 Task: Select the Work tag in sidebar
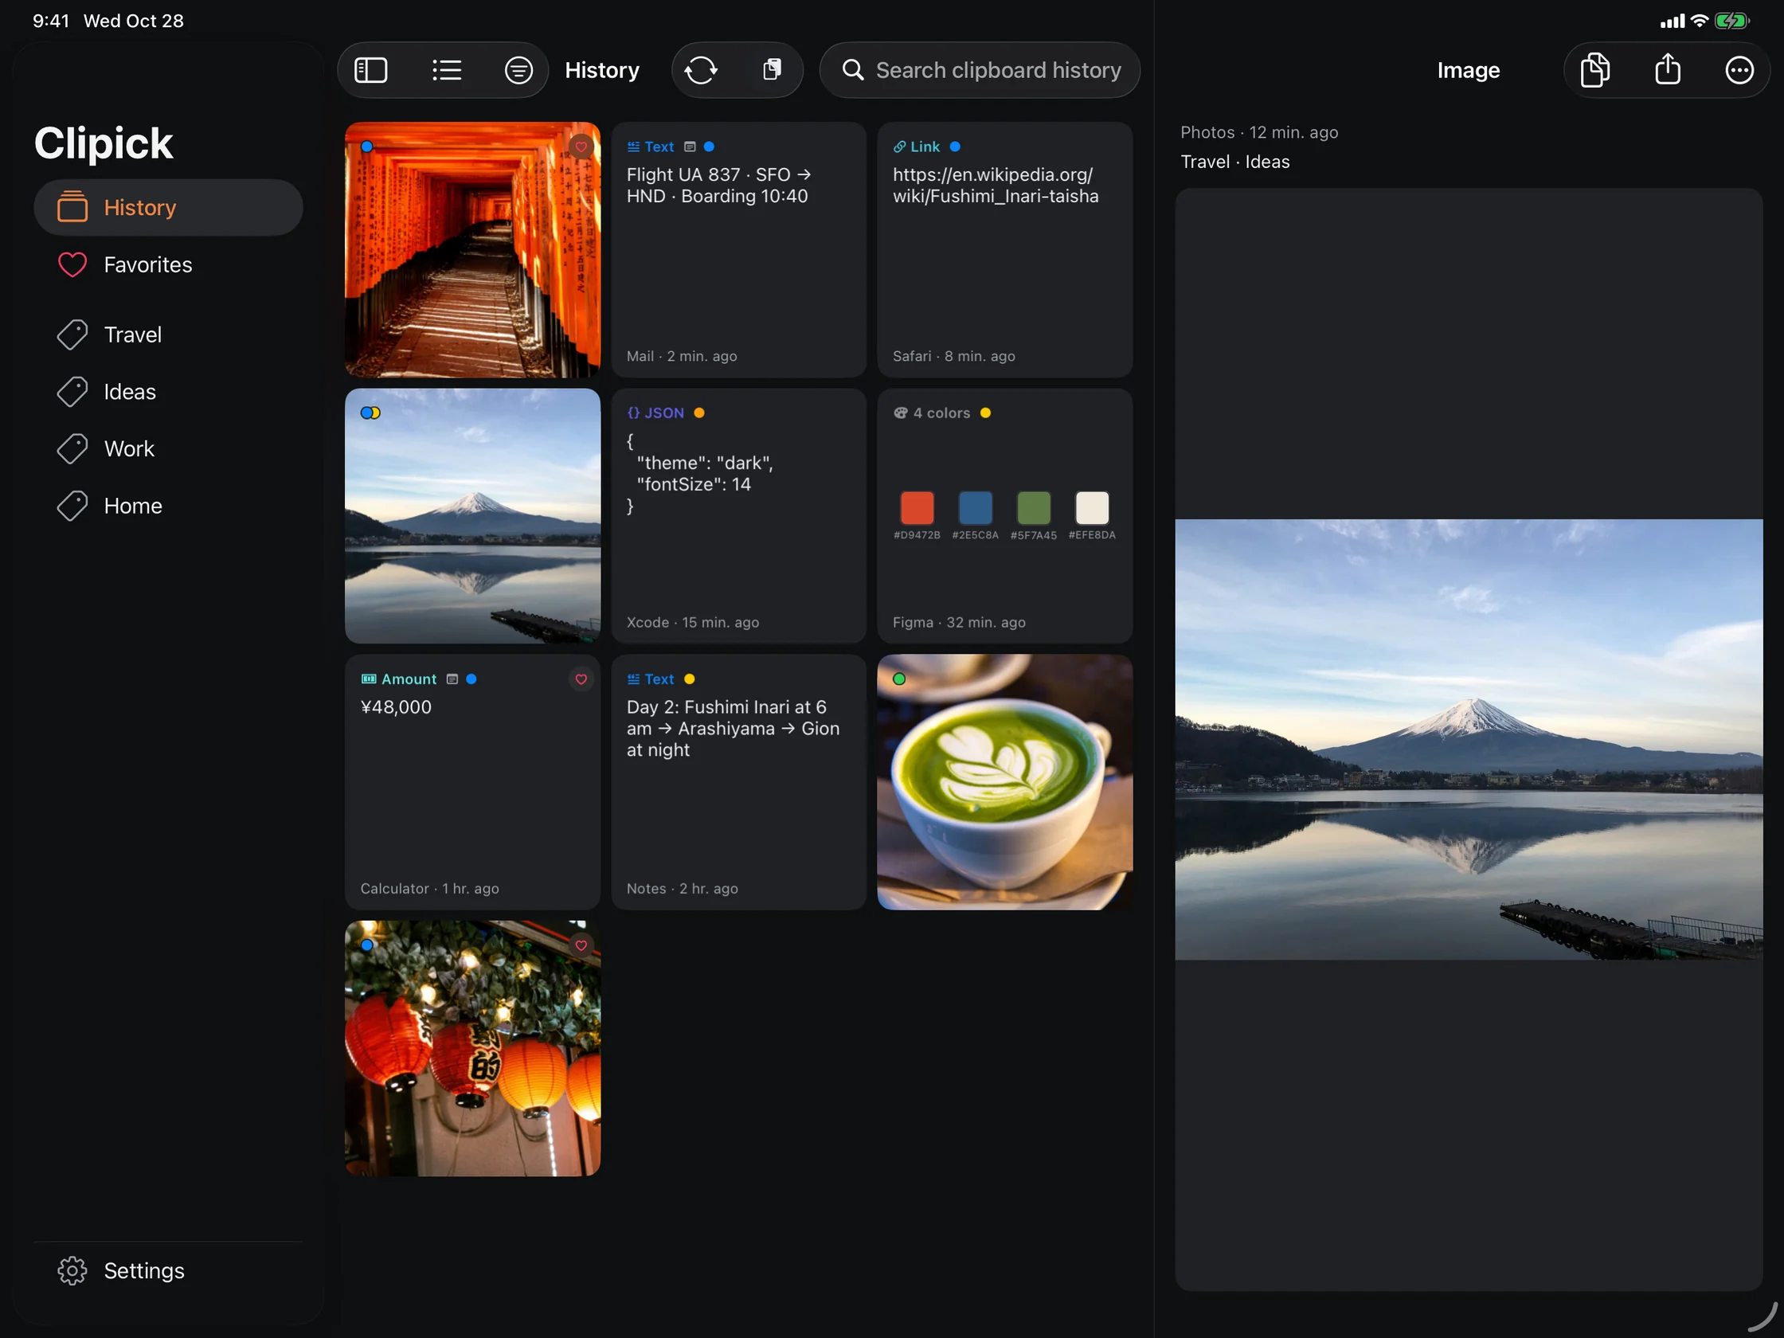click(x=169, y=448)
